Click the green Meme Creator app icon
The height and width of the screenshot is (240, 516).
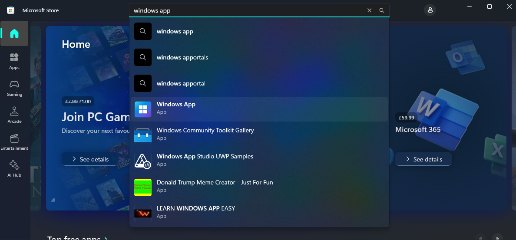[x=143, y=187]
